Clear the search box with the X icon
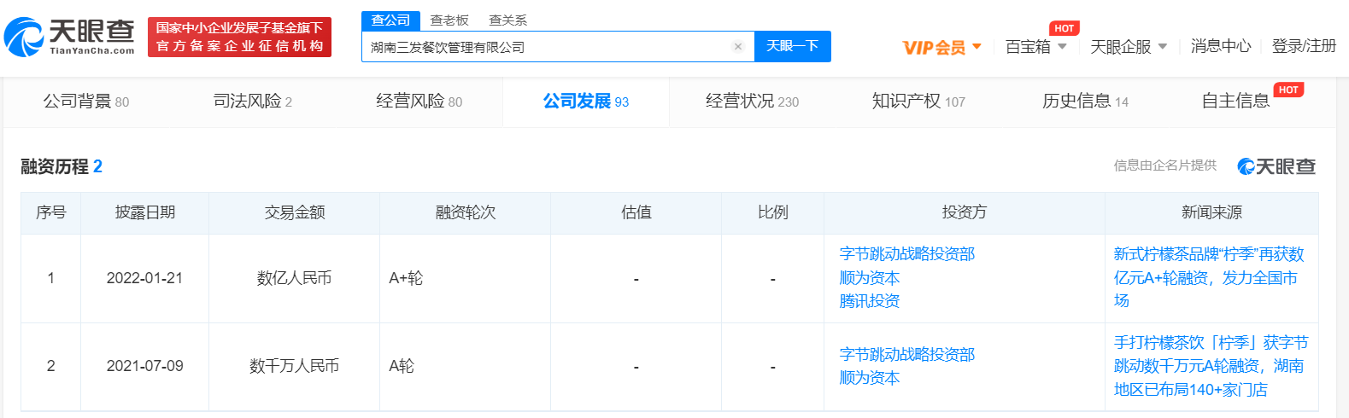The height and width of the screenshot is (418, 1349). (x=738, y=47)
